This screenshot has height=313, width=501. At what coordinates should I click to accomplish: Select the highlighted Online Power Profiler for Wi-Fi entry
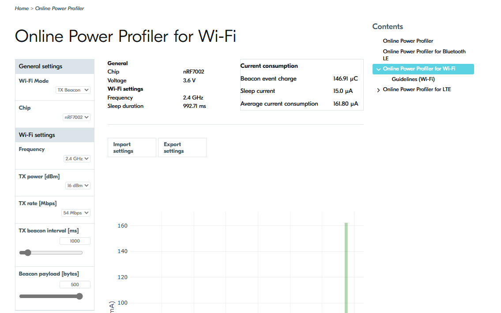[421, 69]
